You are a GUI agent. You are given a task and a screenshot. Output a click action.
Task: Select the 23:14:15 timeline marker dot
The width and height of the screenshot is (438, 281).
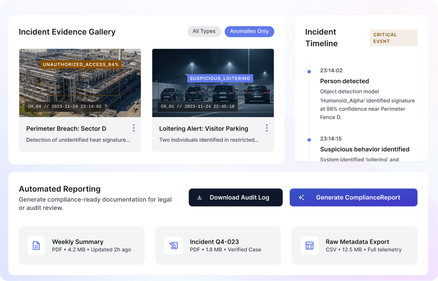309,140
